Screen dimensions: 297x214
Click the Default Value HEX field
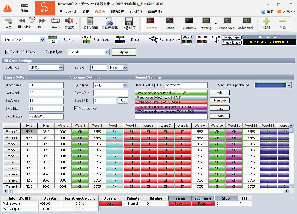click(186, 85)
